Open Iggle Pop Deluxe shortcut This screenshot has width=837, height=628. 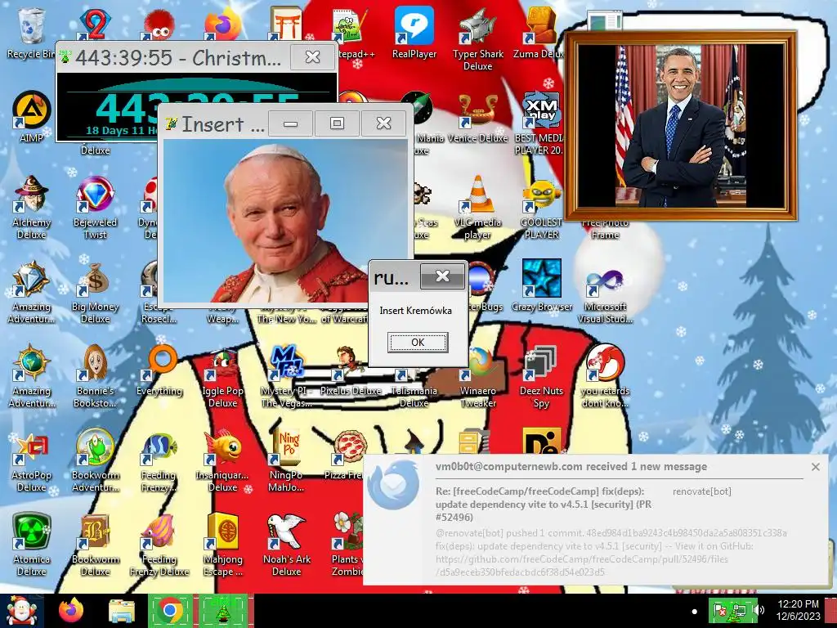(222, 378)
